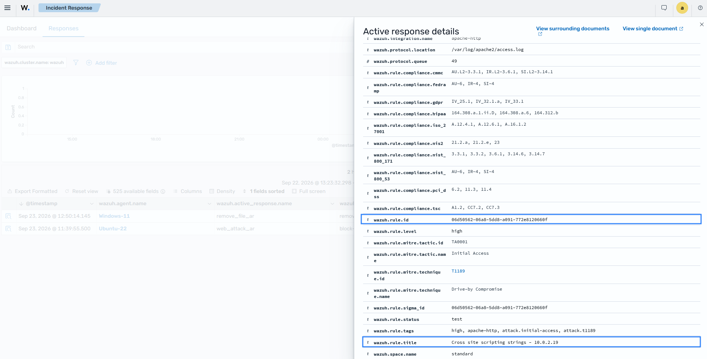The width and height of the screenshot is (707, 359).
Task: Click the Incident Response breadcrumb
Action: point(69,8)
